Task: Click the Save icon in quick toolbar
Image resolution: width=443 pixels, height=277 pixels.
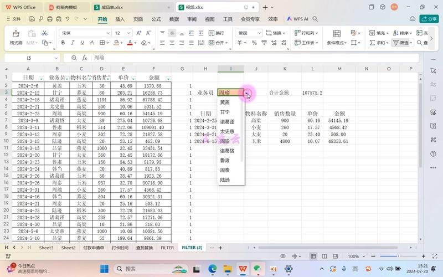Action: (x=32, y=19)
